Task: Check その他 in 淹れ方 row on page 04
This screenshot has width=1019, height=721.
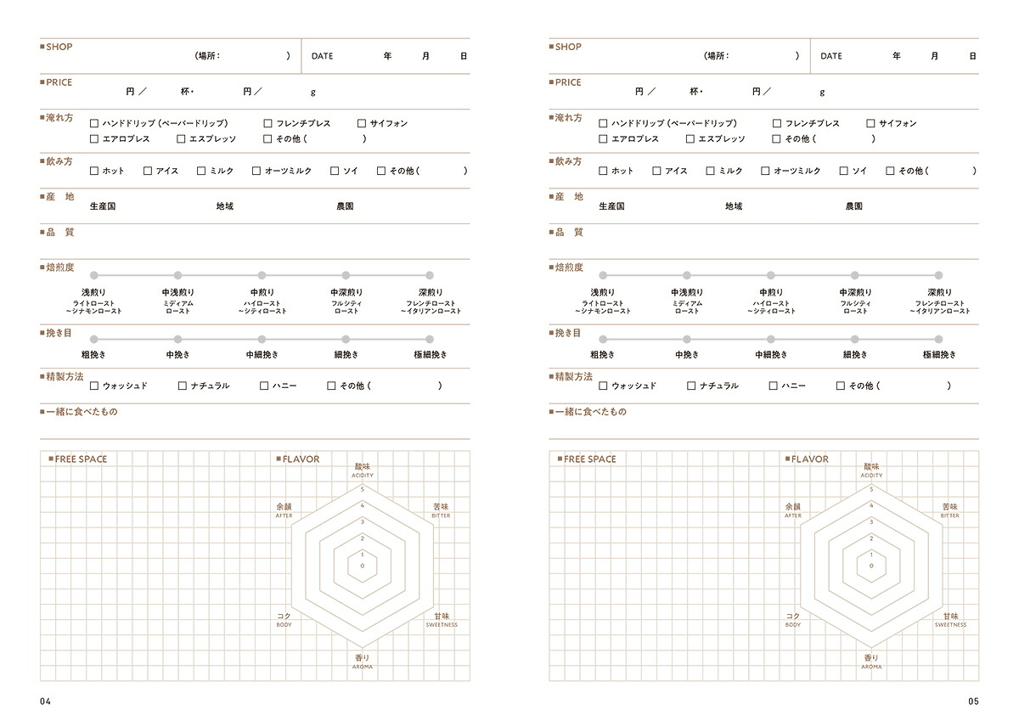Action: pos(267,138)
